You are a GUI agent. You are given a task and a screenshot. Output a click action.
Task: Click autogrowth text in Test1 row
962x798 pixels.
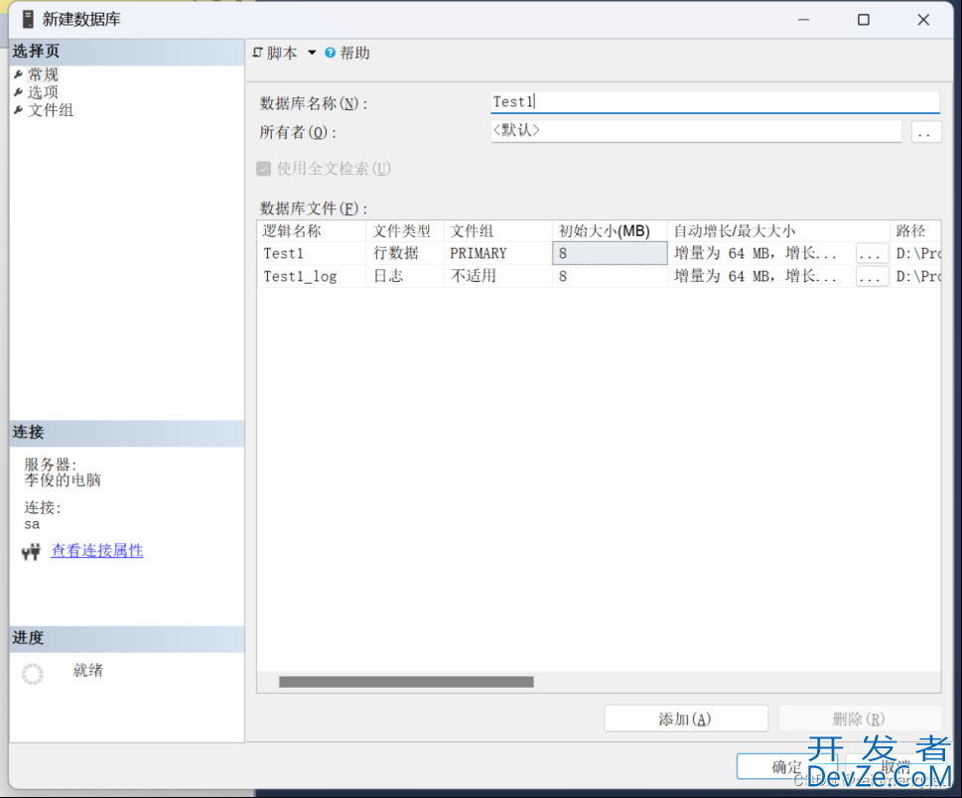[x=756, y=253]
